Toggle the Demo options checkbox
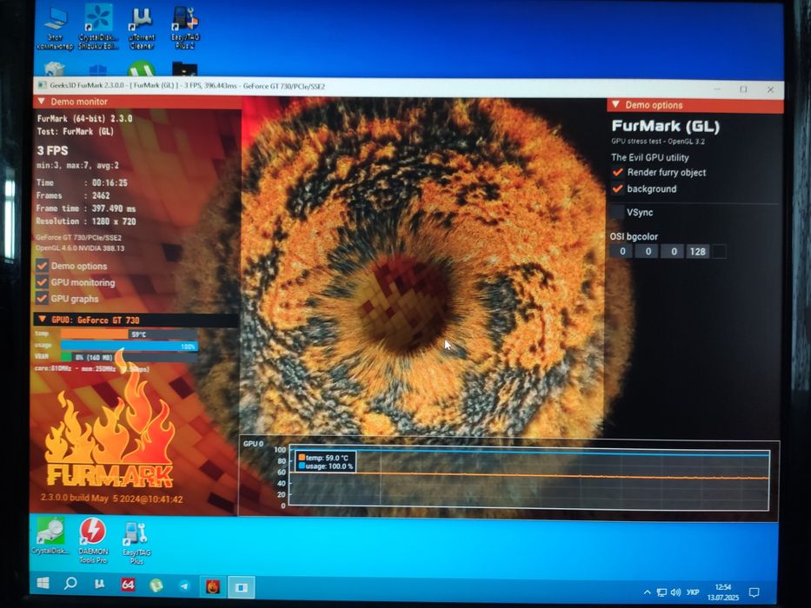The width and height of the screenshot is (811, 608). pyautogui.click(x=42, y=266)
